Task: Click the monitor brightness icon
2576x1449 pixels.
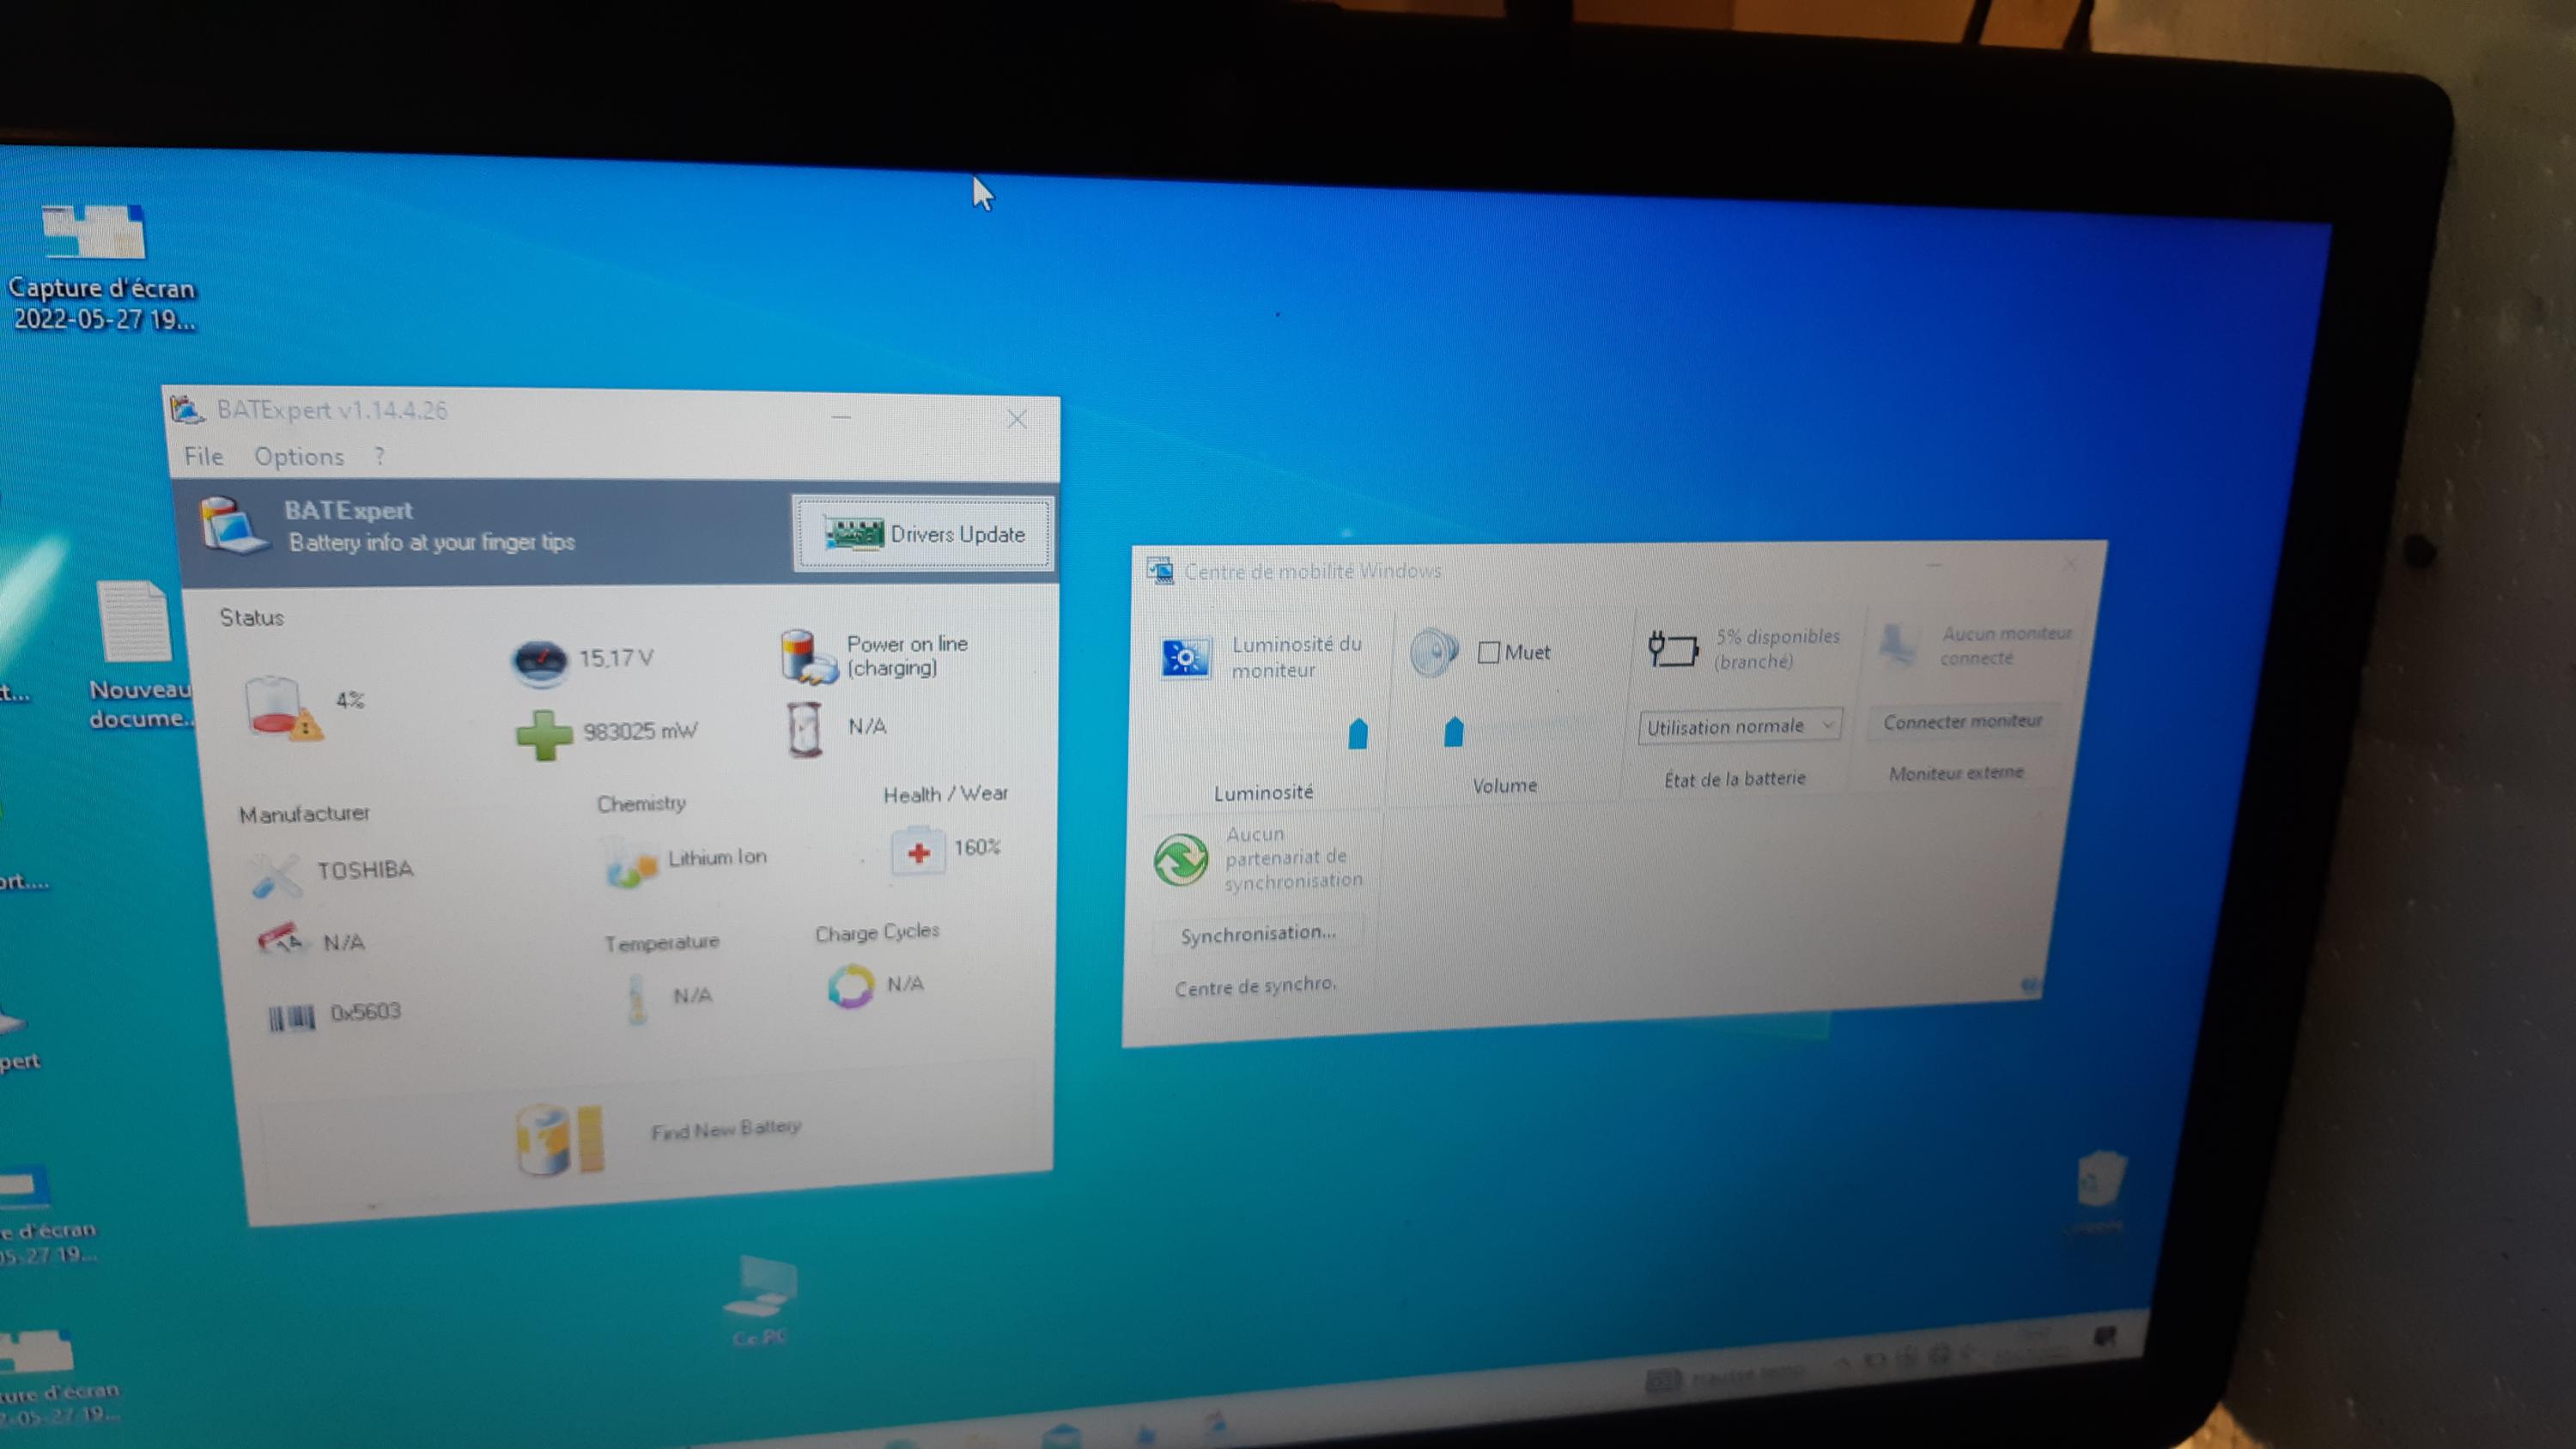Action: (1186, 658)
